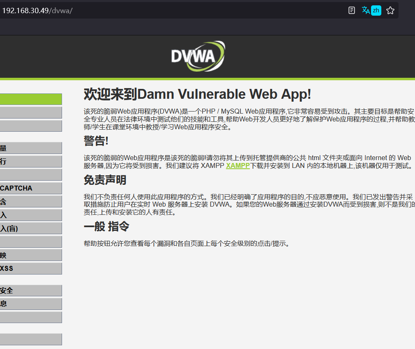Viewport: 415px width, 349px height.
Task: Select the highlighted green sidebar menu item
Action: [x=31, y=99]
